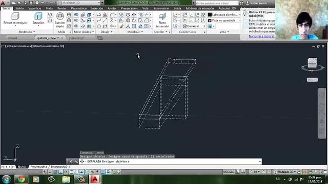Click the ViewCube in the viewport

point(312,63)
